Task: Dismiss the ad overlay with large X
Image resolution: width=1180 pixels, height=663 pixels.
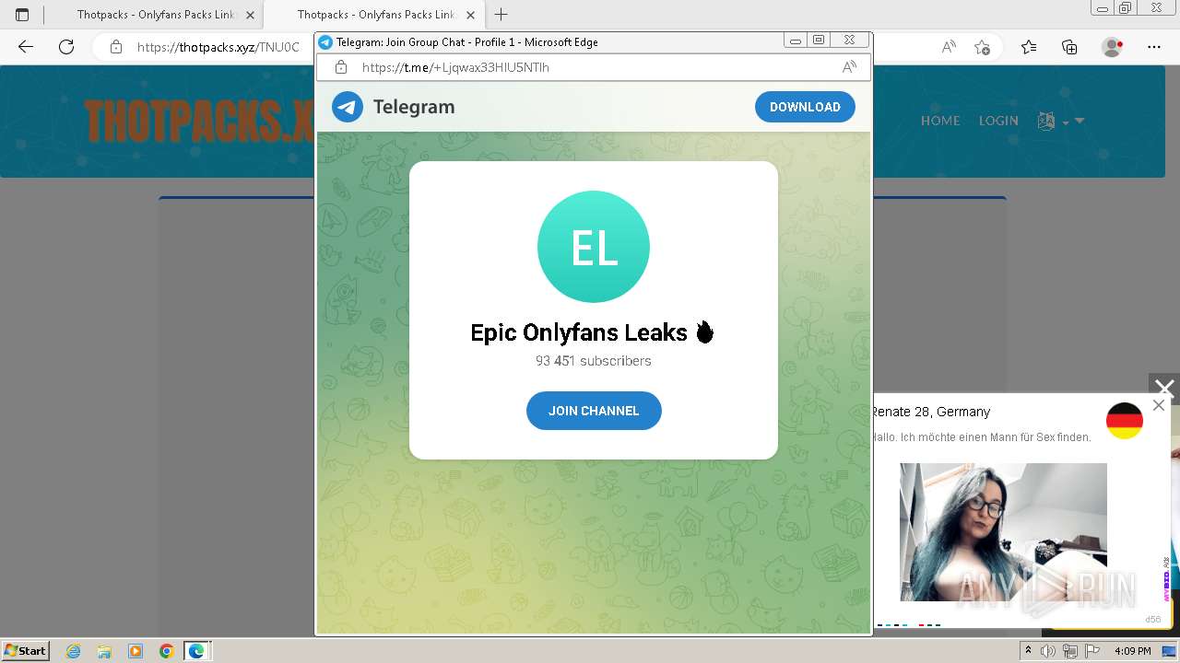Action: [x=1164, y=389]
